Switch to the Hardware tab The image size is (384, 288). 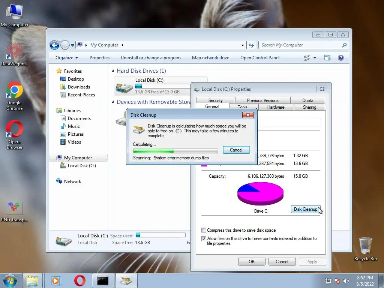tap(276, 107)
